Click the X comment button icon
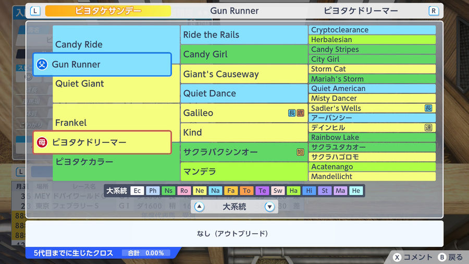This screenshot has height=264, width=469. click(397, 257)
